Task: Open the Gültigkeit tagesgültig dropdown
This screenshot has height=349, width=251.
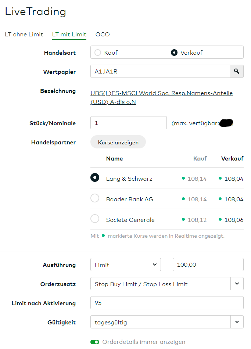Action: [x=237, y=322]
